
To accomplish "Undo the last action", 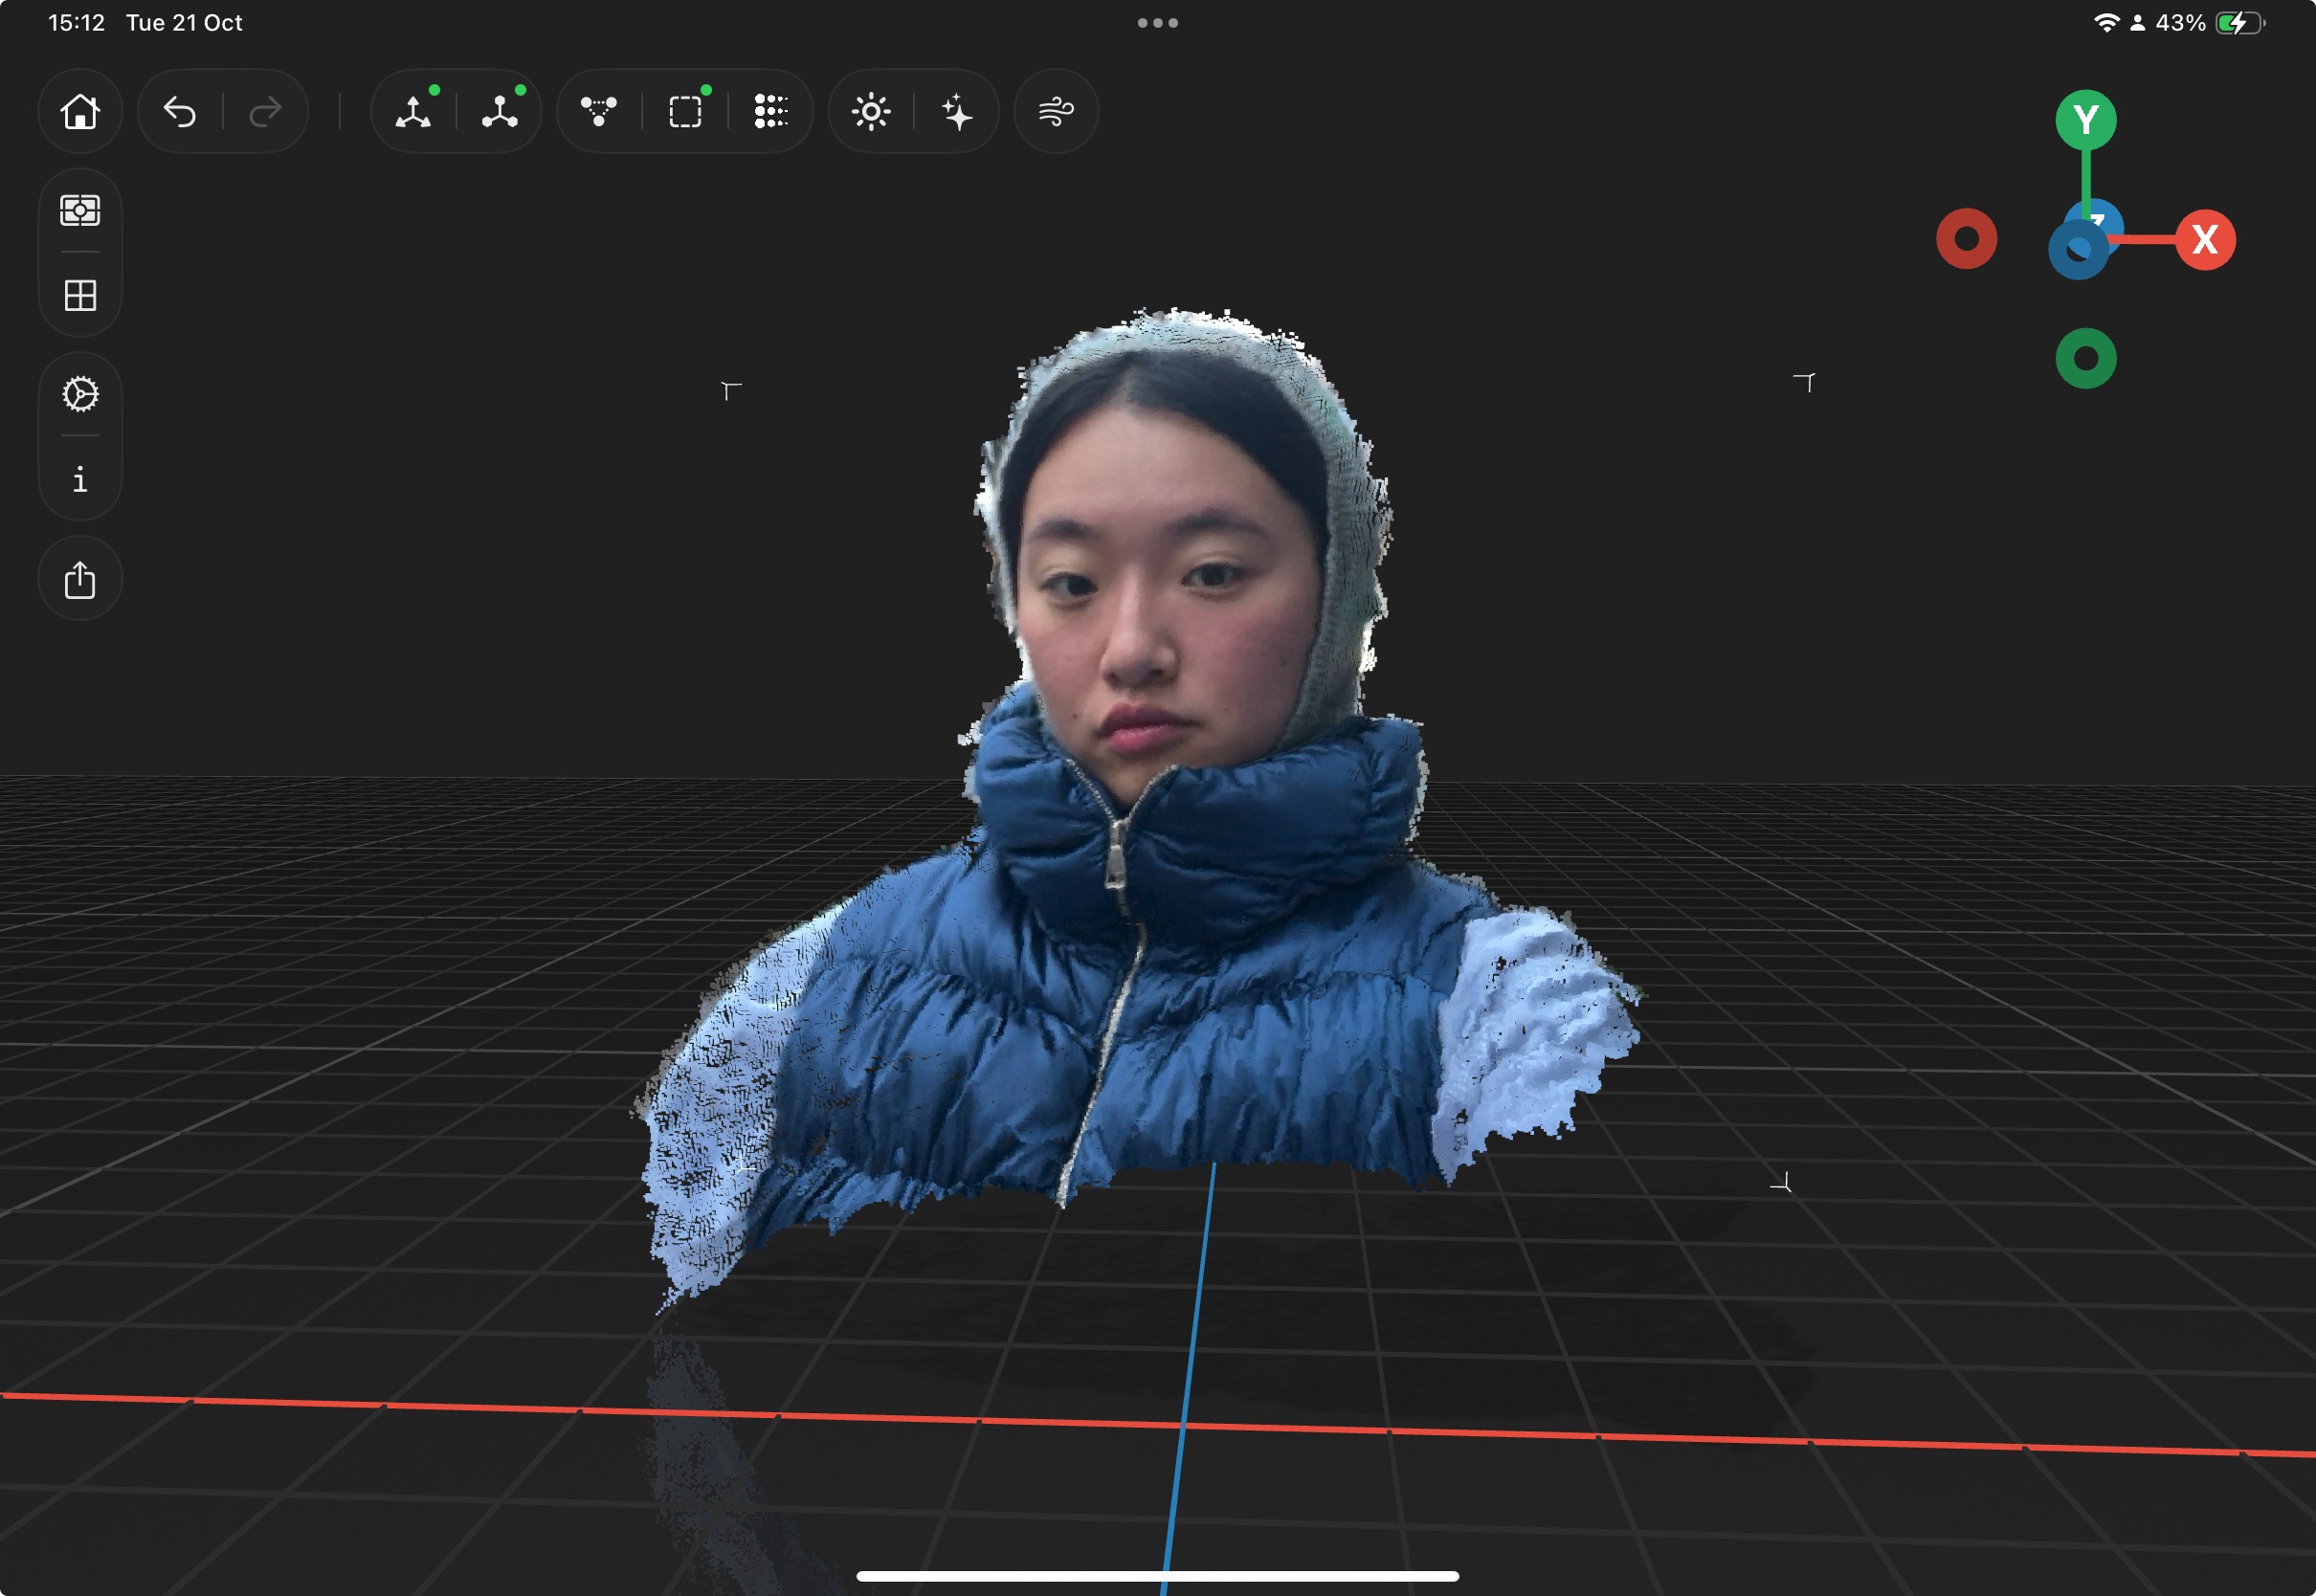I will pyautogui.click(x=180, y=111).
